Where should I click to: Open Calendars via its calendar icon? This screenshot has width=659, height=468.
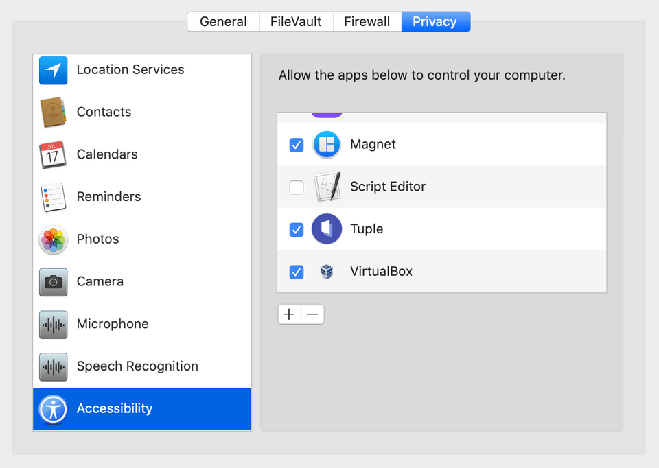tap(53, 154)
